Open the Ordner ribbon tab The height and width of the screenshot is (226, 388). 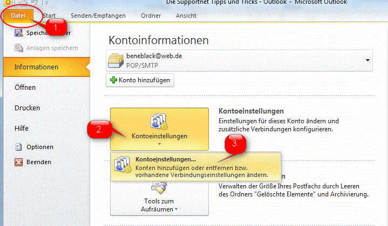point(151,16)
